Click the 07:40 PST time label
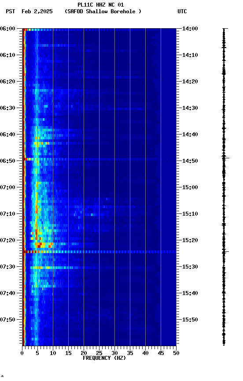 (7, 294)
